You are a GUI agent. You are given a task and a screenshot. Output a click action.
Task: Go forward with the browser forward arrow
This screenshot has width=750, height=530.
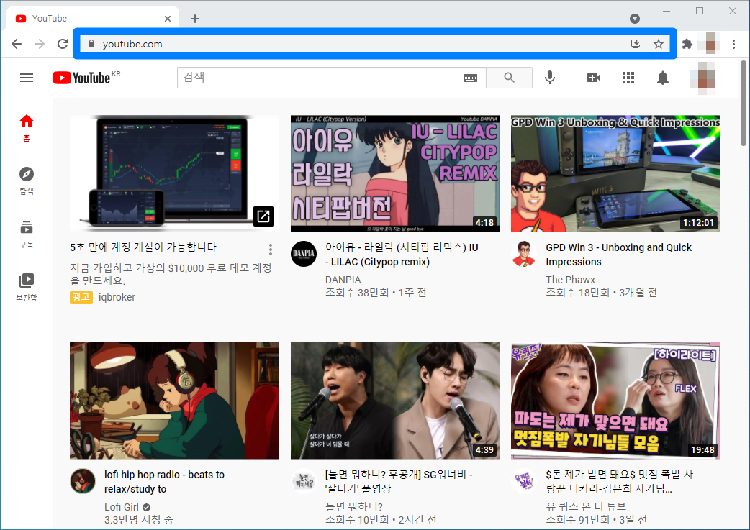[40, 44]
